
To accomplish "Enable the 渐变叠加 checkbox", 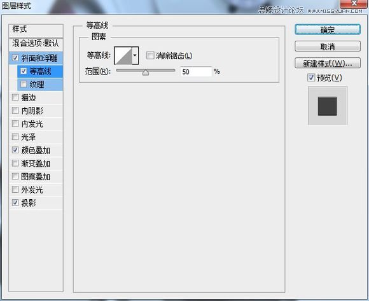I will [x=15, y=163].
